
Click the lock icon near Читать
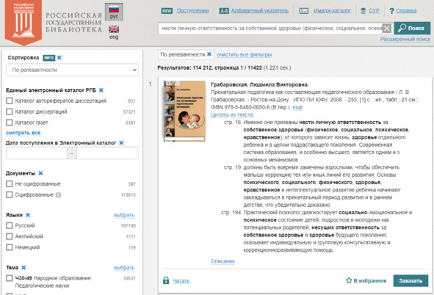[x=166, y=280]
